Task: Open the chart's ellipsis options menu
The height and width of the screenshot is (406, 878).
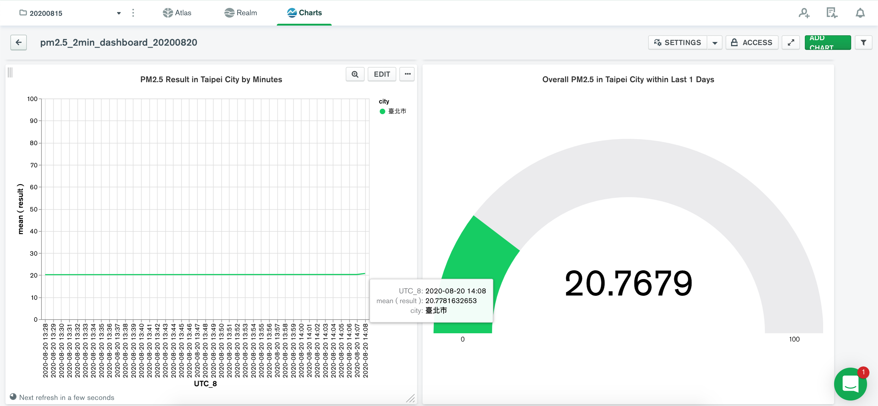Action: [x=407, y=74]
